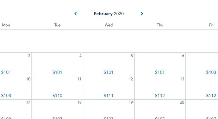Select February 17 date cell
Viewport: 218px width, 119px height.
pyautogui.click(x=16, y=109)
